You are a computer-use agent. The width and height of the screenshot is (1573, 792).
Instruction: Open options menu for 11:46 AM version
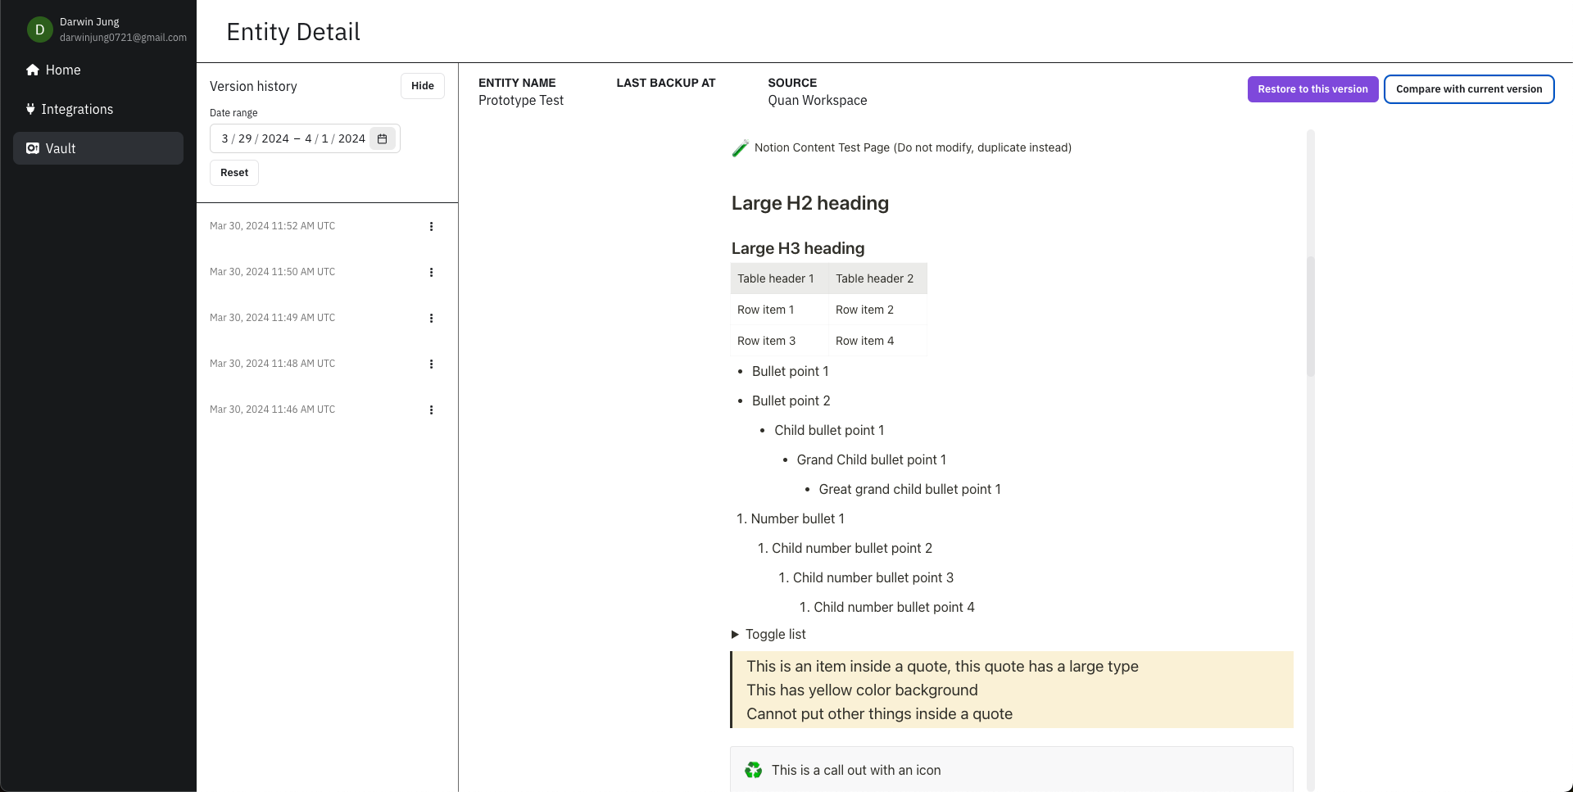[x=431, y=410]
